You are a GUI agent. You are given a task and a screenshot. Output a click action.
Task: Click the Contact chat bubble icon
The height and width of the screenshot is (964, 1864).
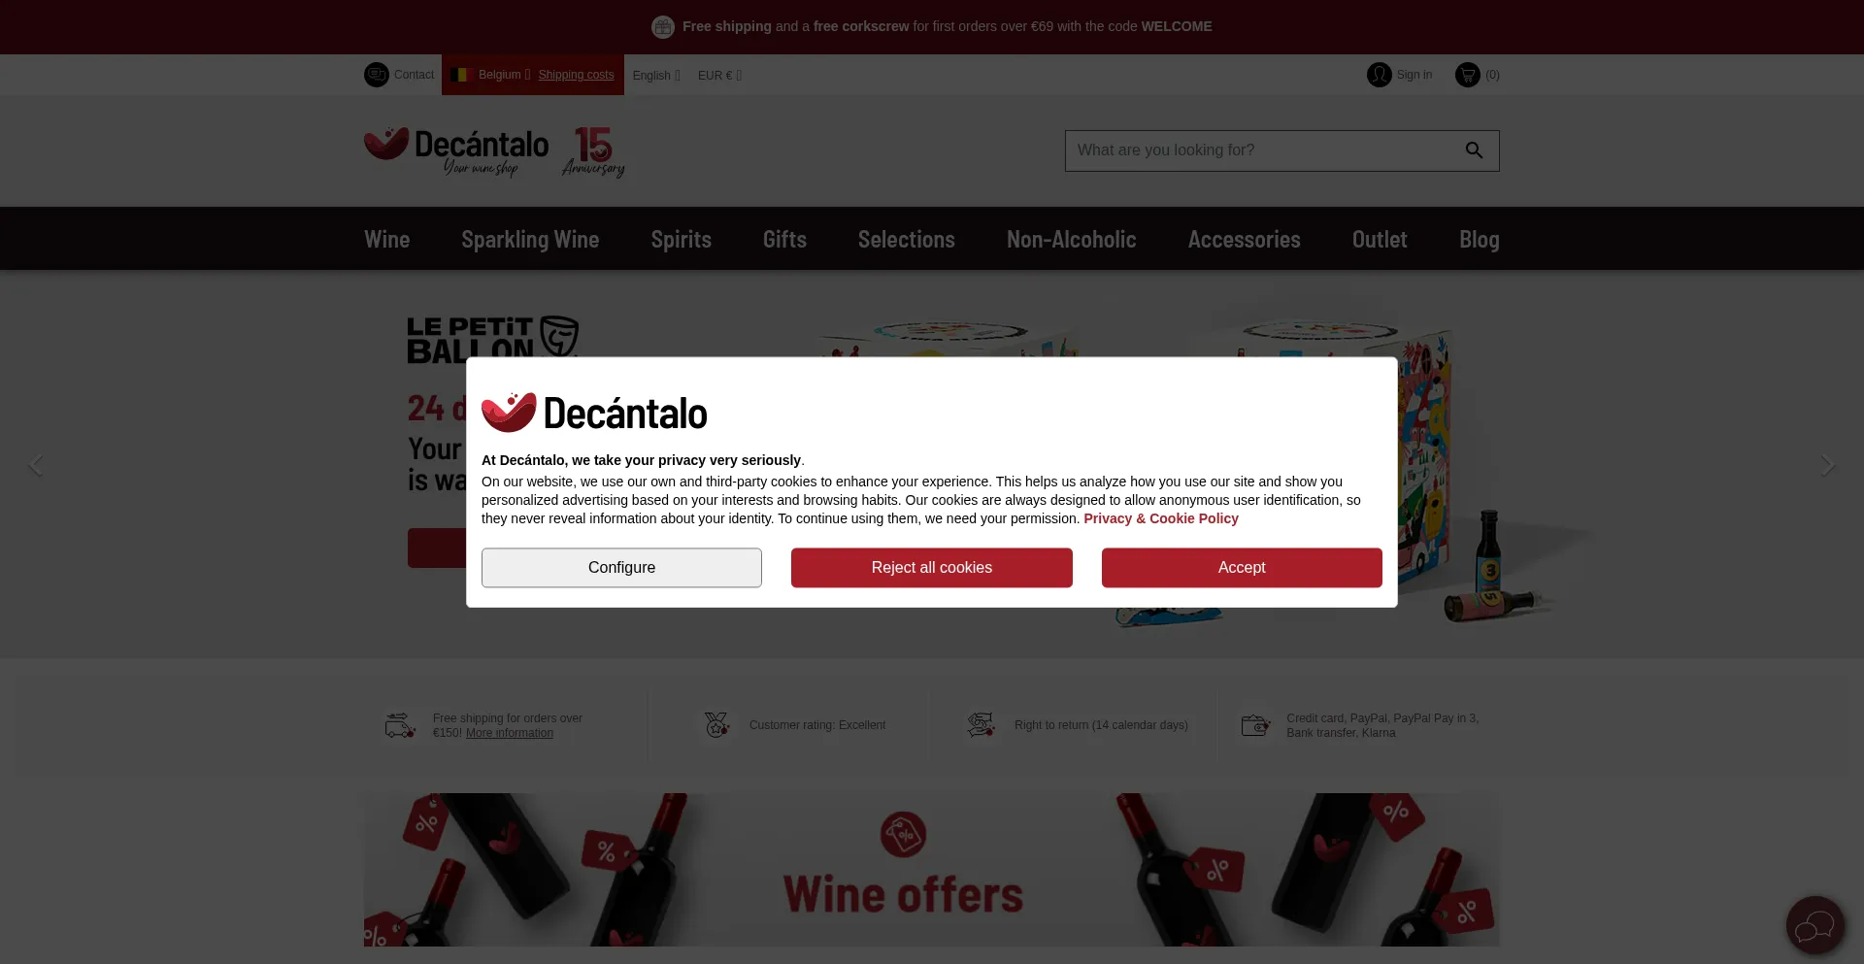click(x=377, y=75)
